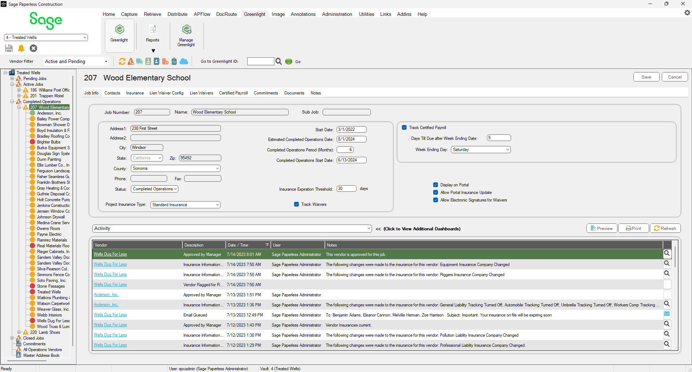Open the Status dropdown showing Completed Operations

154,189
